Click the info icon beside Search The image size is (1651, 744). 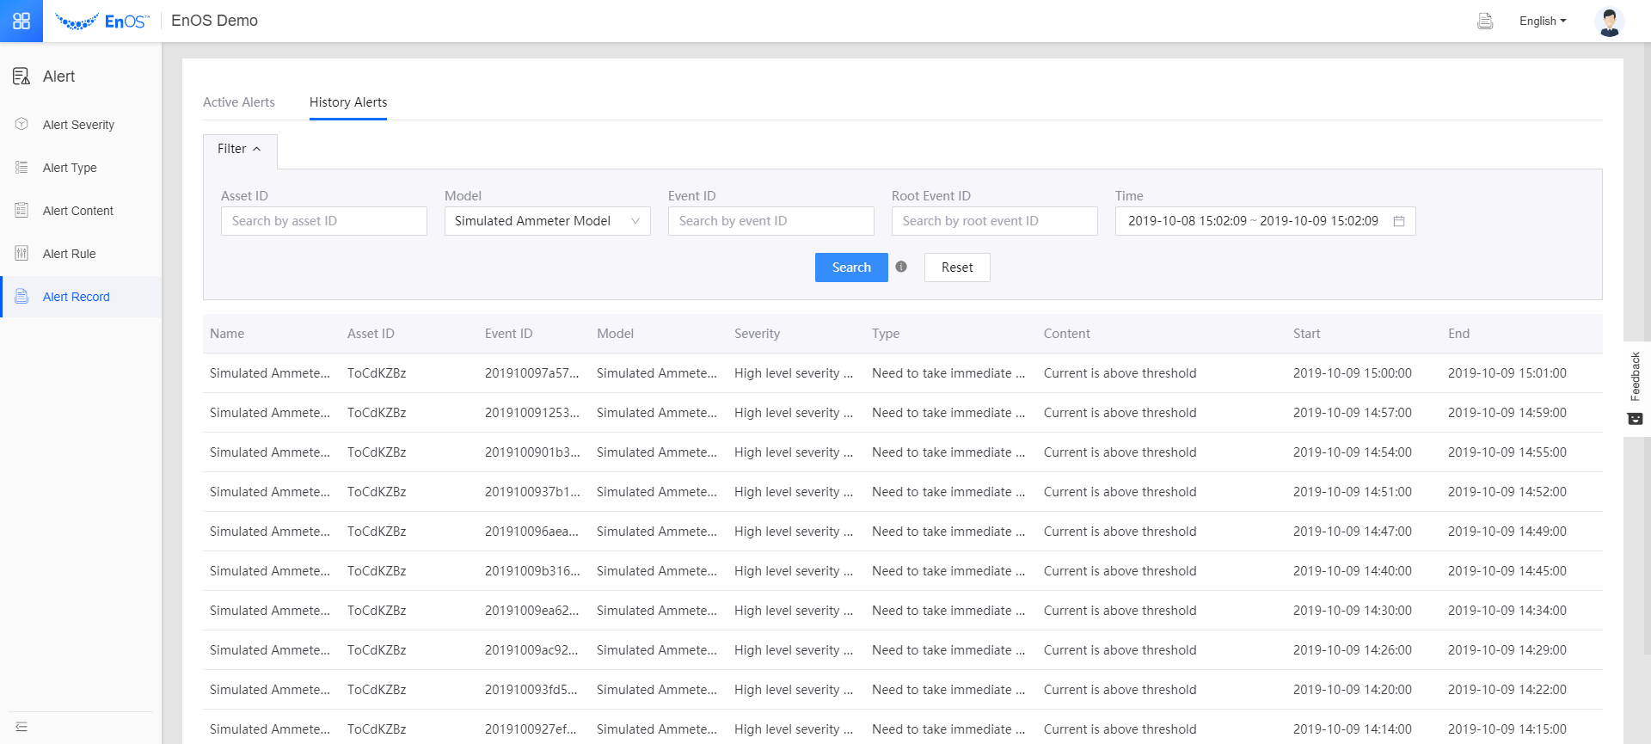[901, 267]
